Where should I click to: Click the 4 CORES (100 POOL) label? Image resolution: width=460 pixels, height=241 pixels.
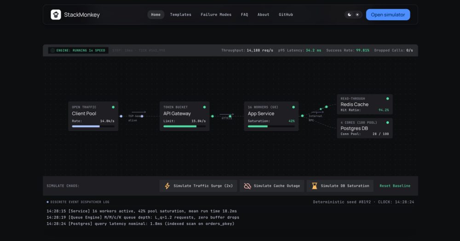pos(359,123)
